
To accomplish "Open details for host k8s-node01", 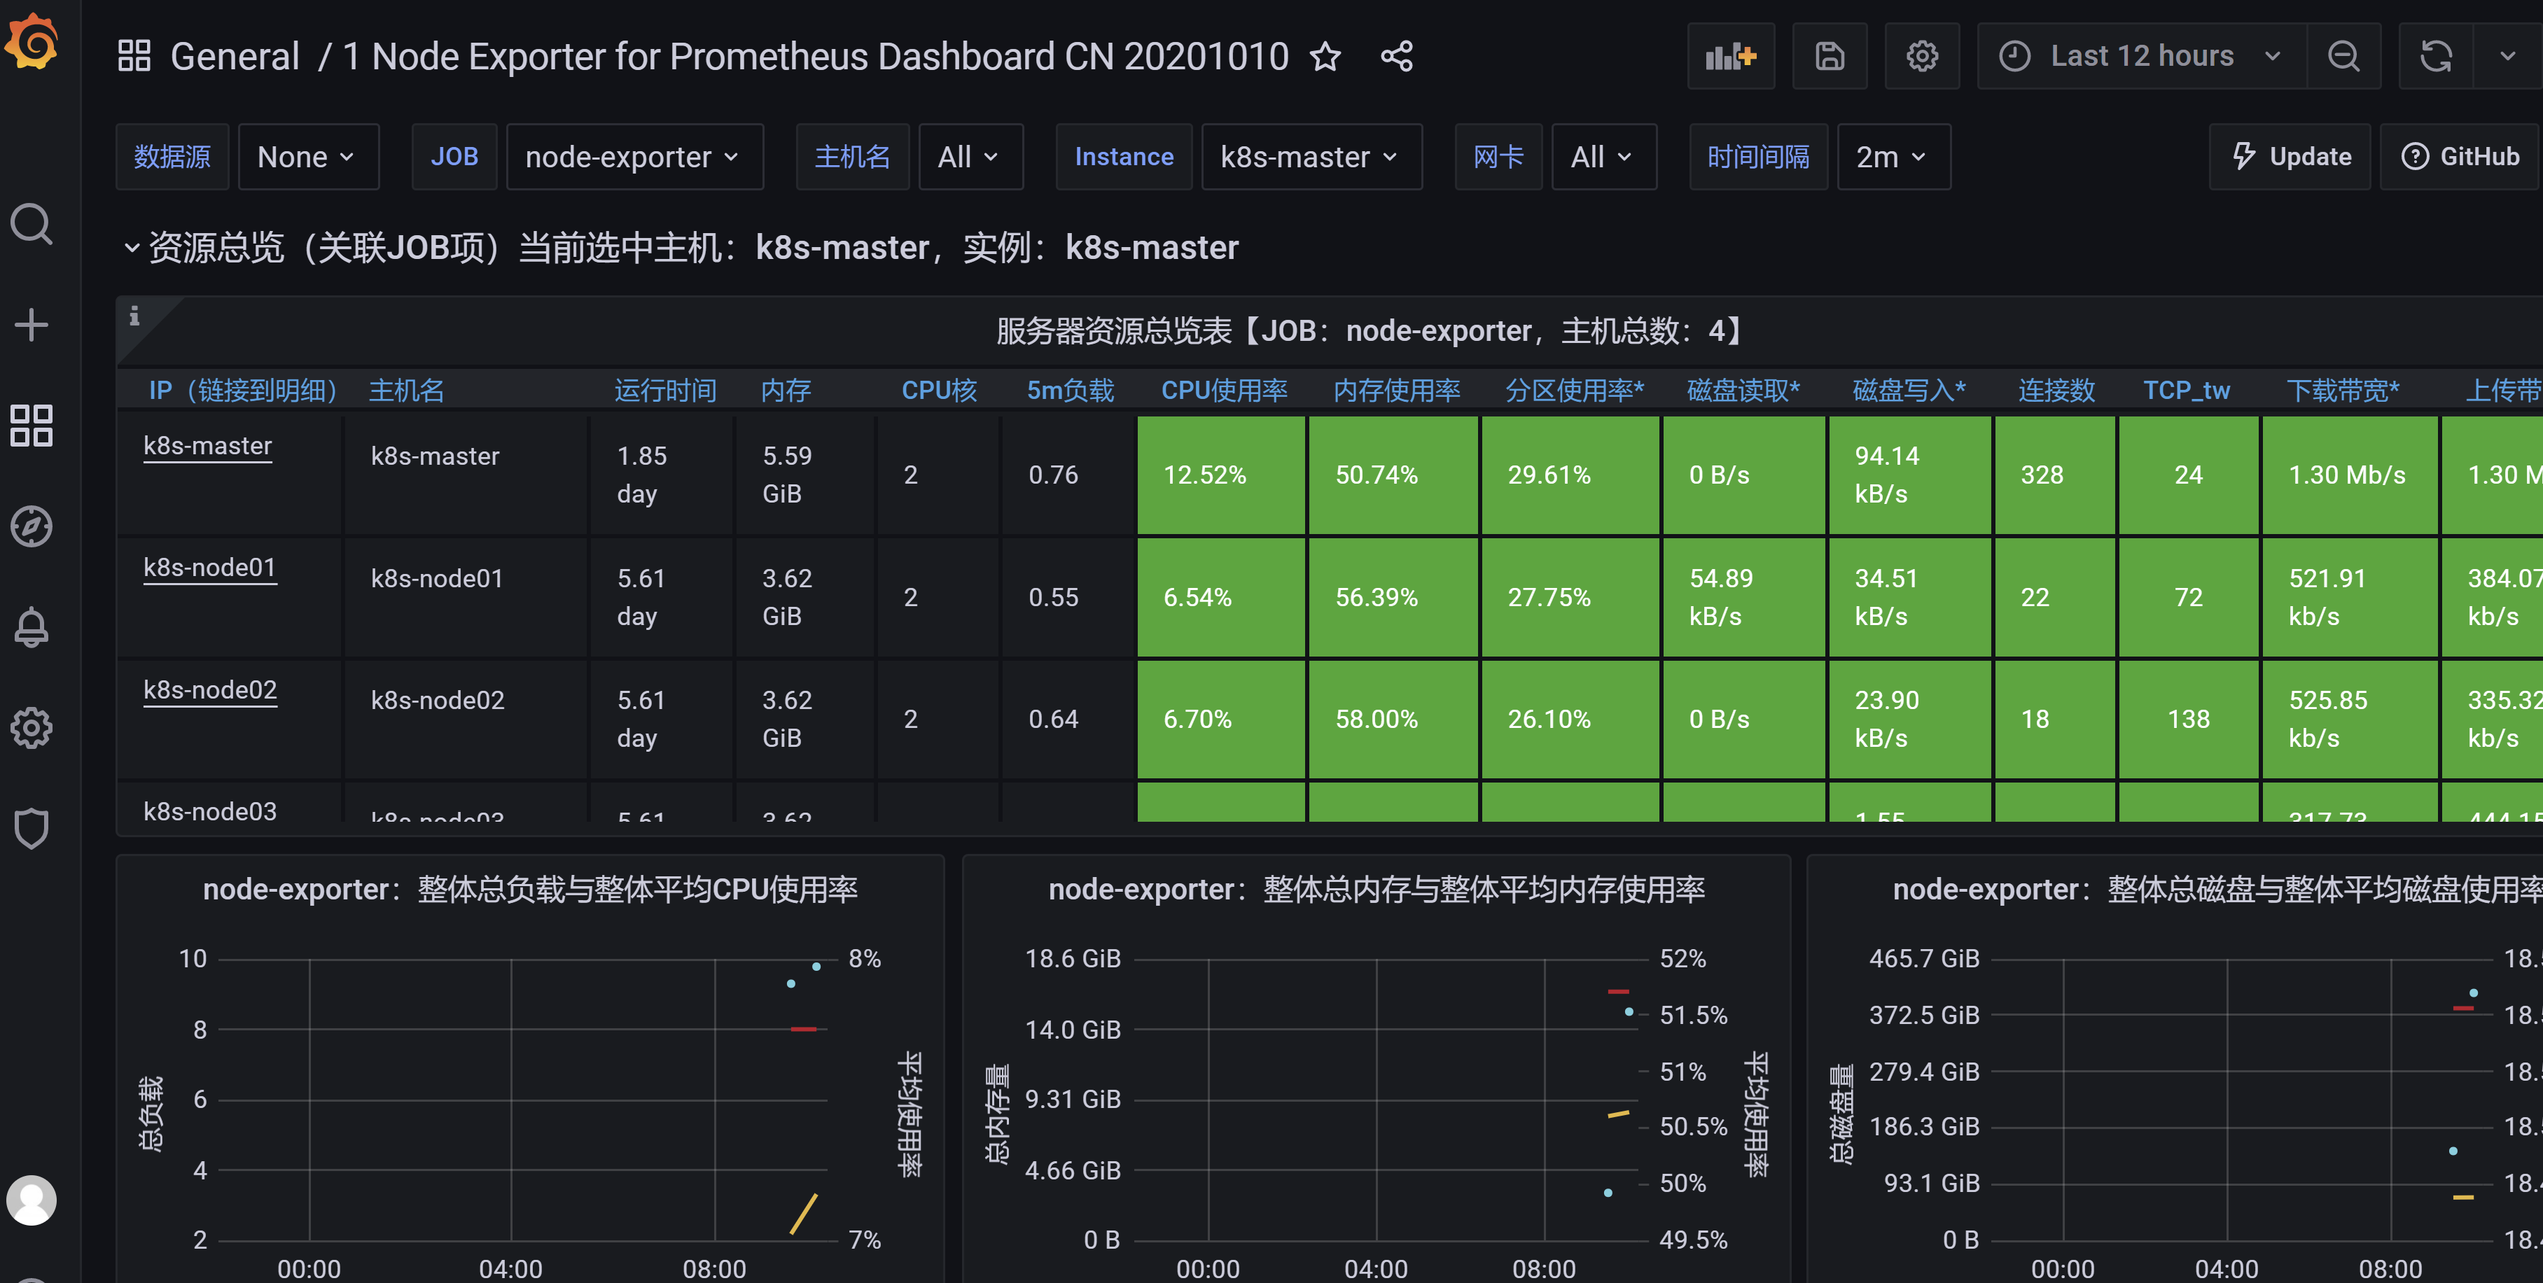I will pos(209,568).
